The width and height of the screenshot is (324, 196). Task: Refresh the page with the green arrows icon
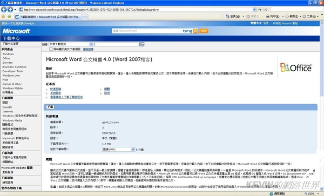[260, 10]
